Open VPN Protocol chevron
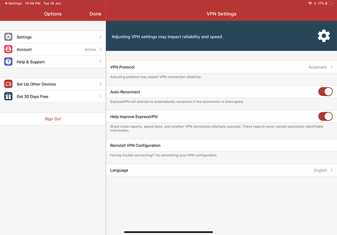This screenshot has width=337, height=235. click(332, 67)
